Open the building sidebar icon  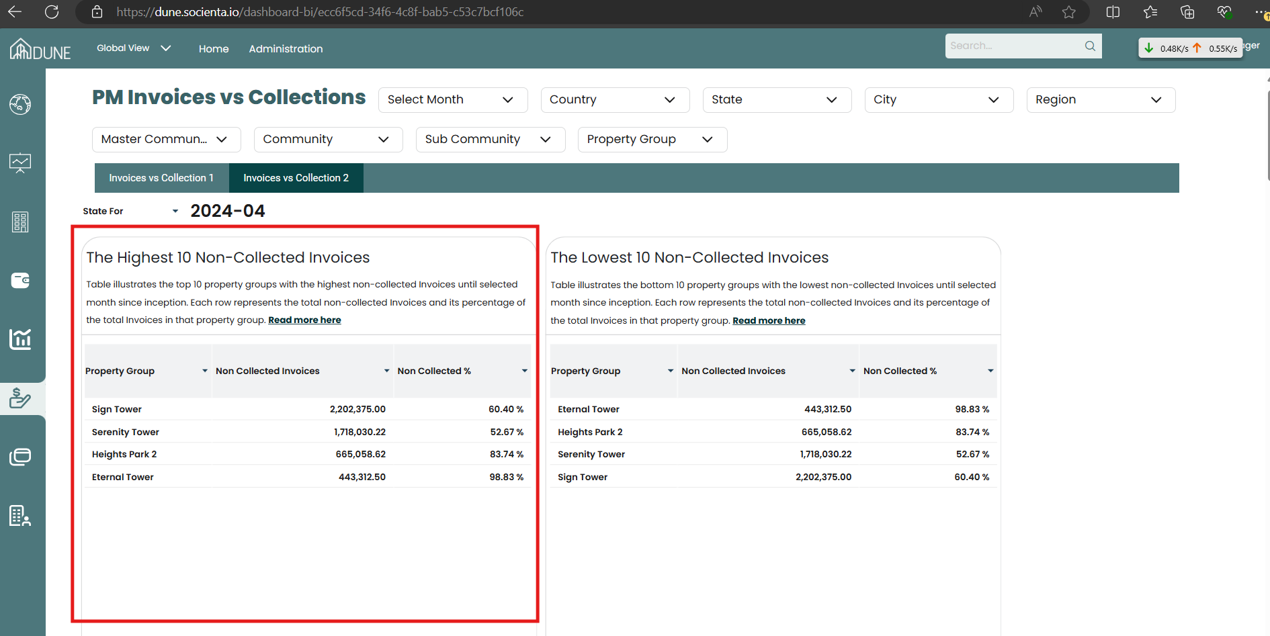(x=20, y=222)
